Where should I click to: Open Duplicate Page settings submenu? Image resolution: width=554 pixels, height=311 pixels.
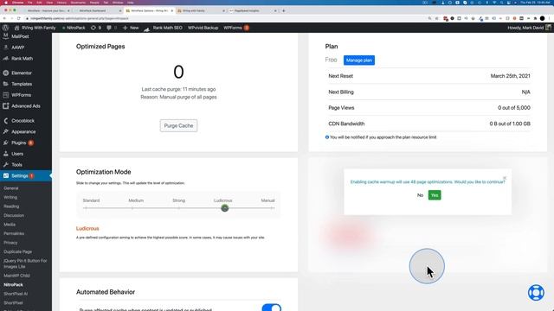click(x=17, y=251)
